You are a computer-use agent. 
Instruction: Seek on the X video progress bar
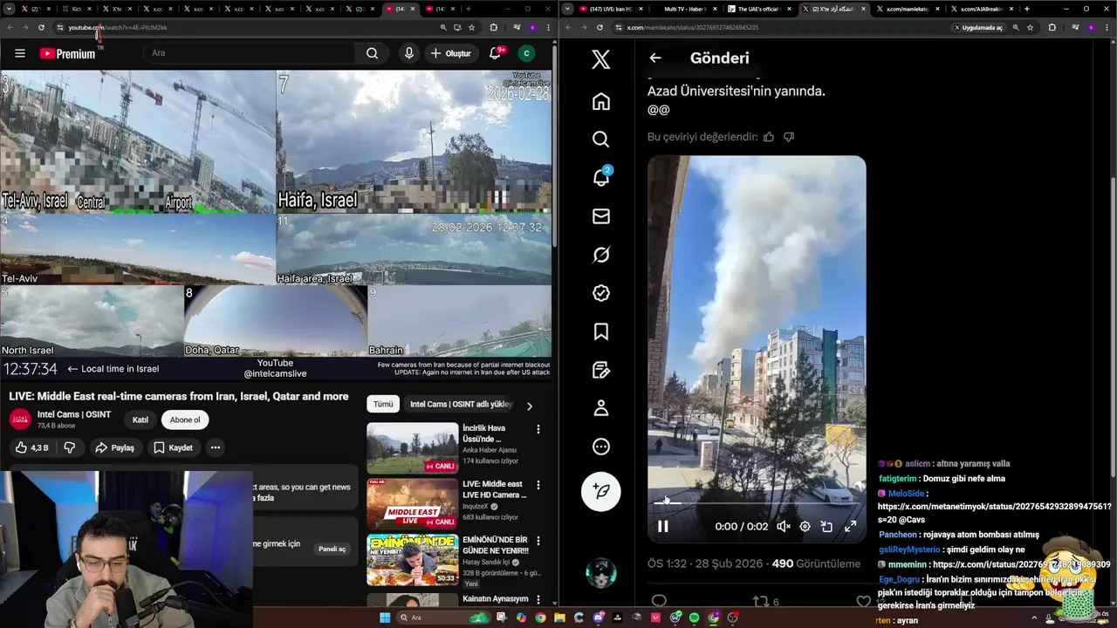tap(757, 503)
